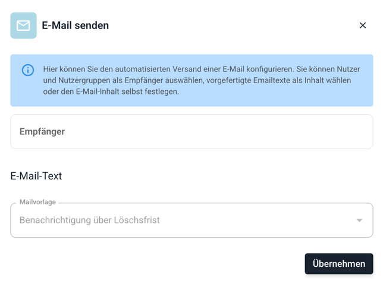The image size is (383, 284).
Task: Click the middle line of the info hint
Action: 197,80
